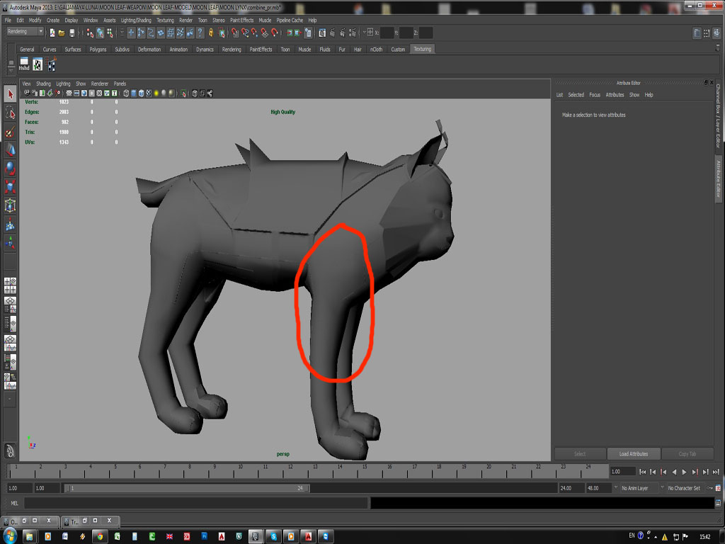This screenshot has height=544, width=725.
Task: Open the No Anim Layer dropdown
Action: tap(637, 487)
